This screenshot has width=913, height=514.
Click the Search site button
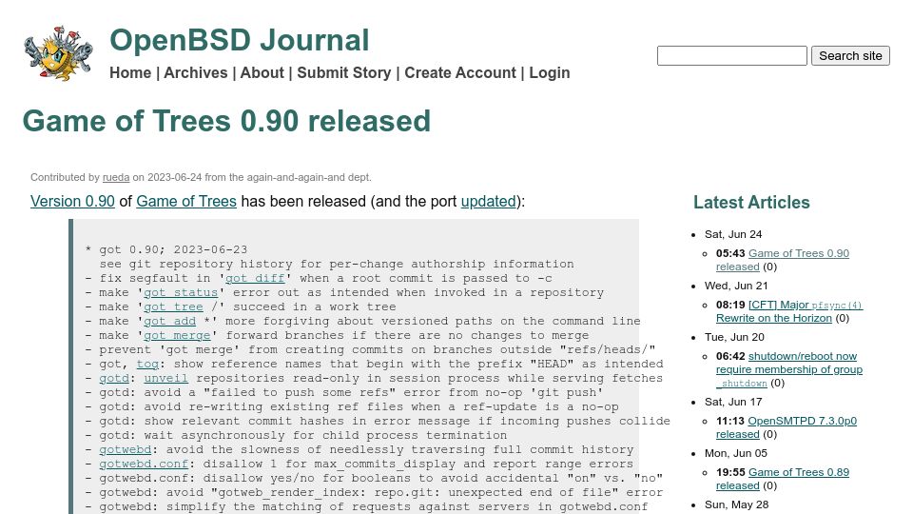pyautogui.click(x=850, y=56)
